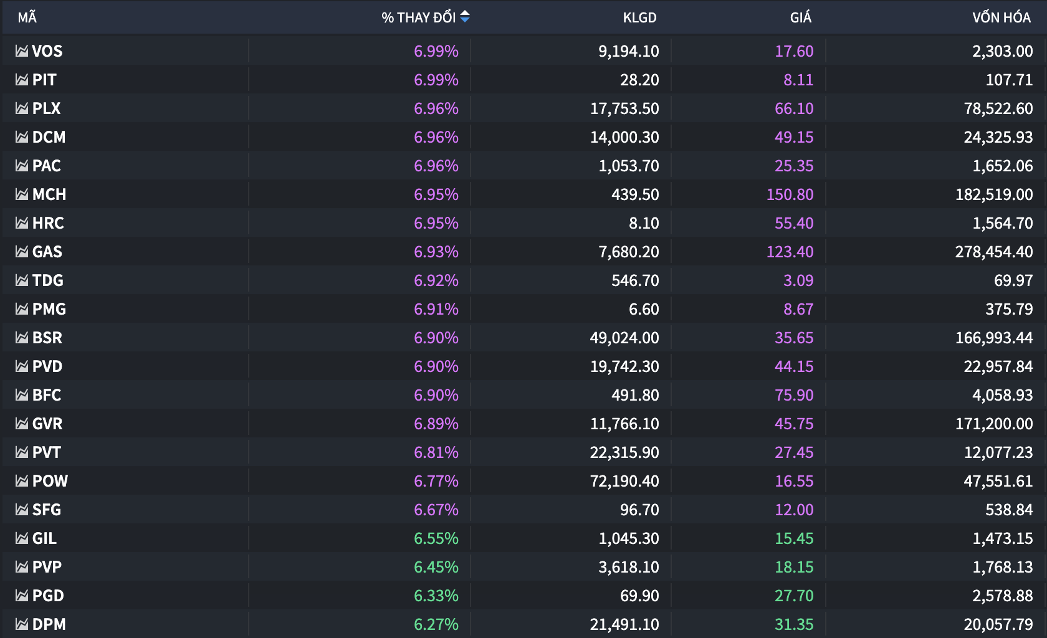
Task: Click the 6.55% change for GIL
Action: point(436,538)
